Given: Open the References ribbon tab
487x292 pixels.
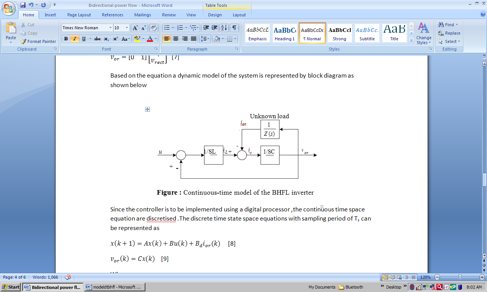Looking at the screenshot, I should coord(113,15).
